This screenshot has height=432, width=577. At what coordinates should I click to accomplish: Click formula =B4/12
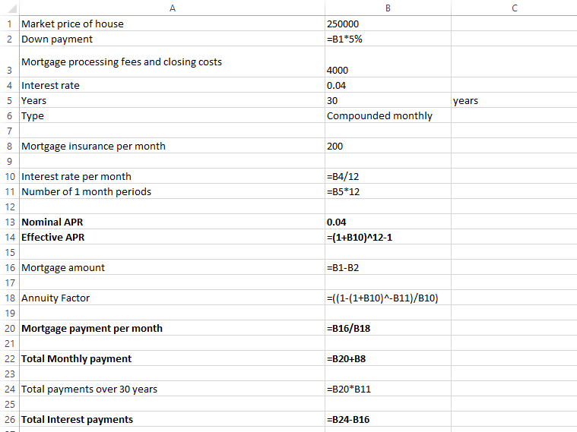pos(388,176)
